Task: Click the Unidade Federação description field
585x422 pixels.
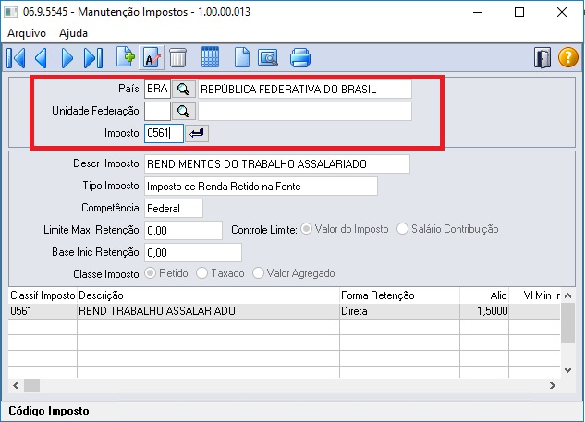Action: point(304,111)
